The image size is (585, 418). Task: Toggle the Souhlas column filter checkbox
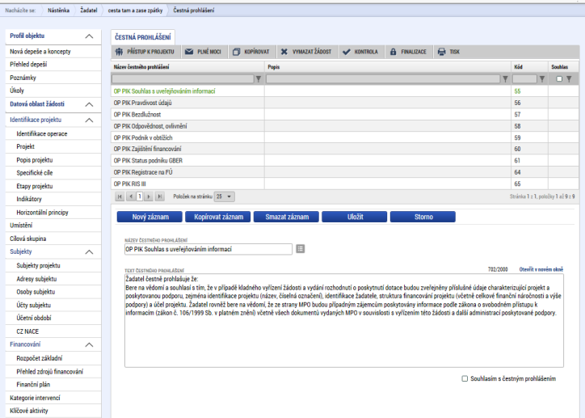(559, 79)
